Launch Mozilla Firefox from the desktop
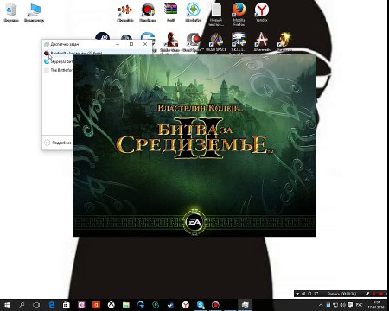The image size is (389, 311). (239, 15)
